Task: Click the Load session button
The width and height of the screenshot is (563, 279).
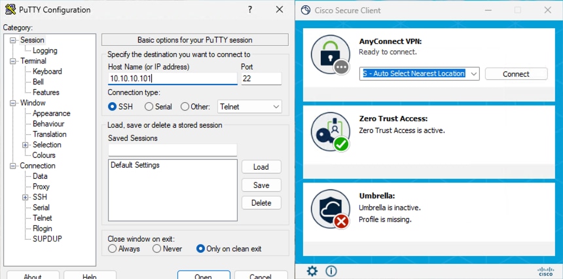Action: click(261, 167)
